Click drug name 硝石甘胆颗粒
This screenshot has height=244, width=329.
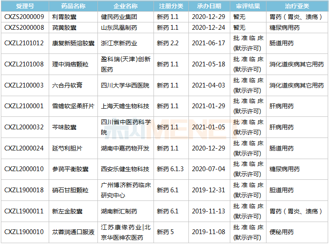point(70,190)
